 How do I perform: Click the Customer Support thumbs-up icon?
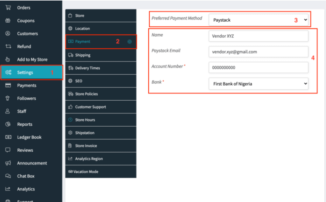click(x=71, y=107)
